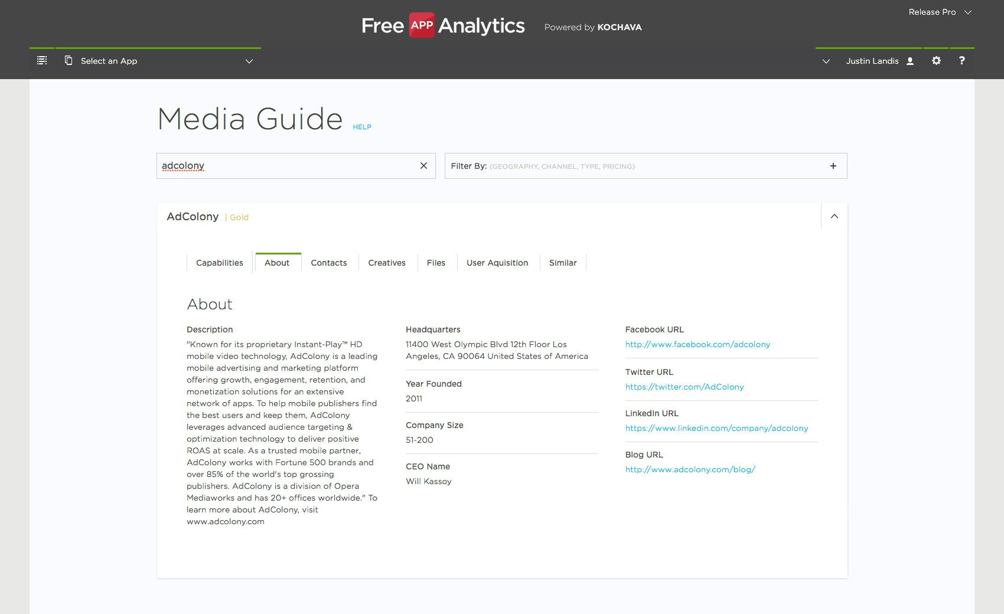Click the red APP logo in the header
The image size is (1004, 614).
click(x=421, y=25)
